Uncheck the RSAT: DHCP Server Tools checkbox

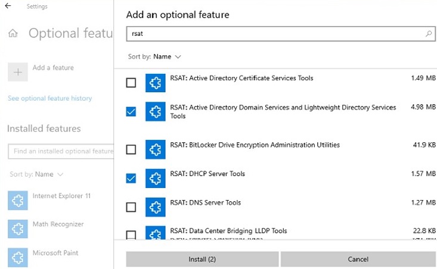click(131, 178)
